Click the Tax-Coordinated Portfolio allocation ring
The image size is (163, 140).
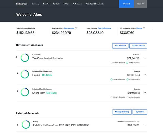click(25, 58)
